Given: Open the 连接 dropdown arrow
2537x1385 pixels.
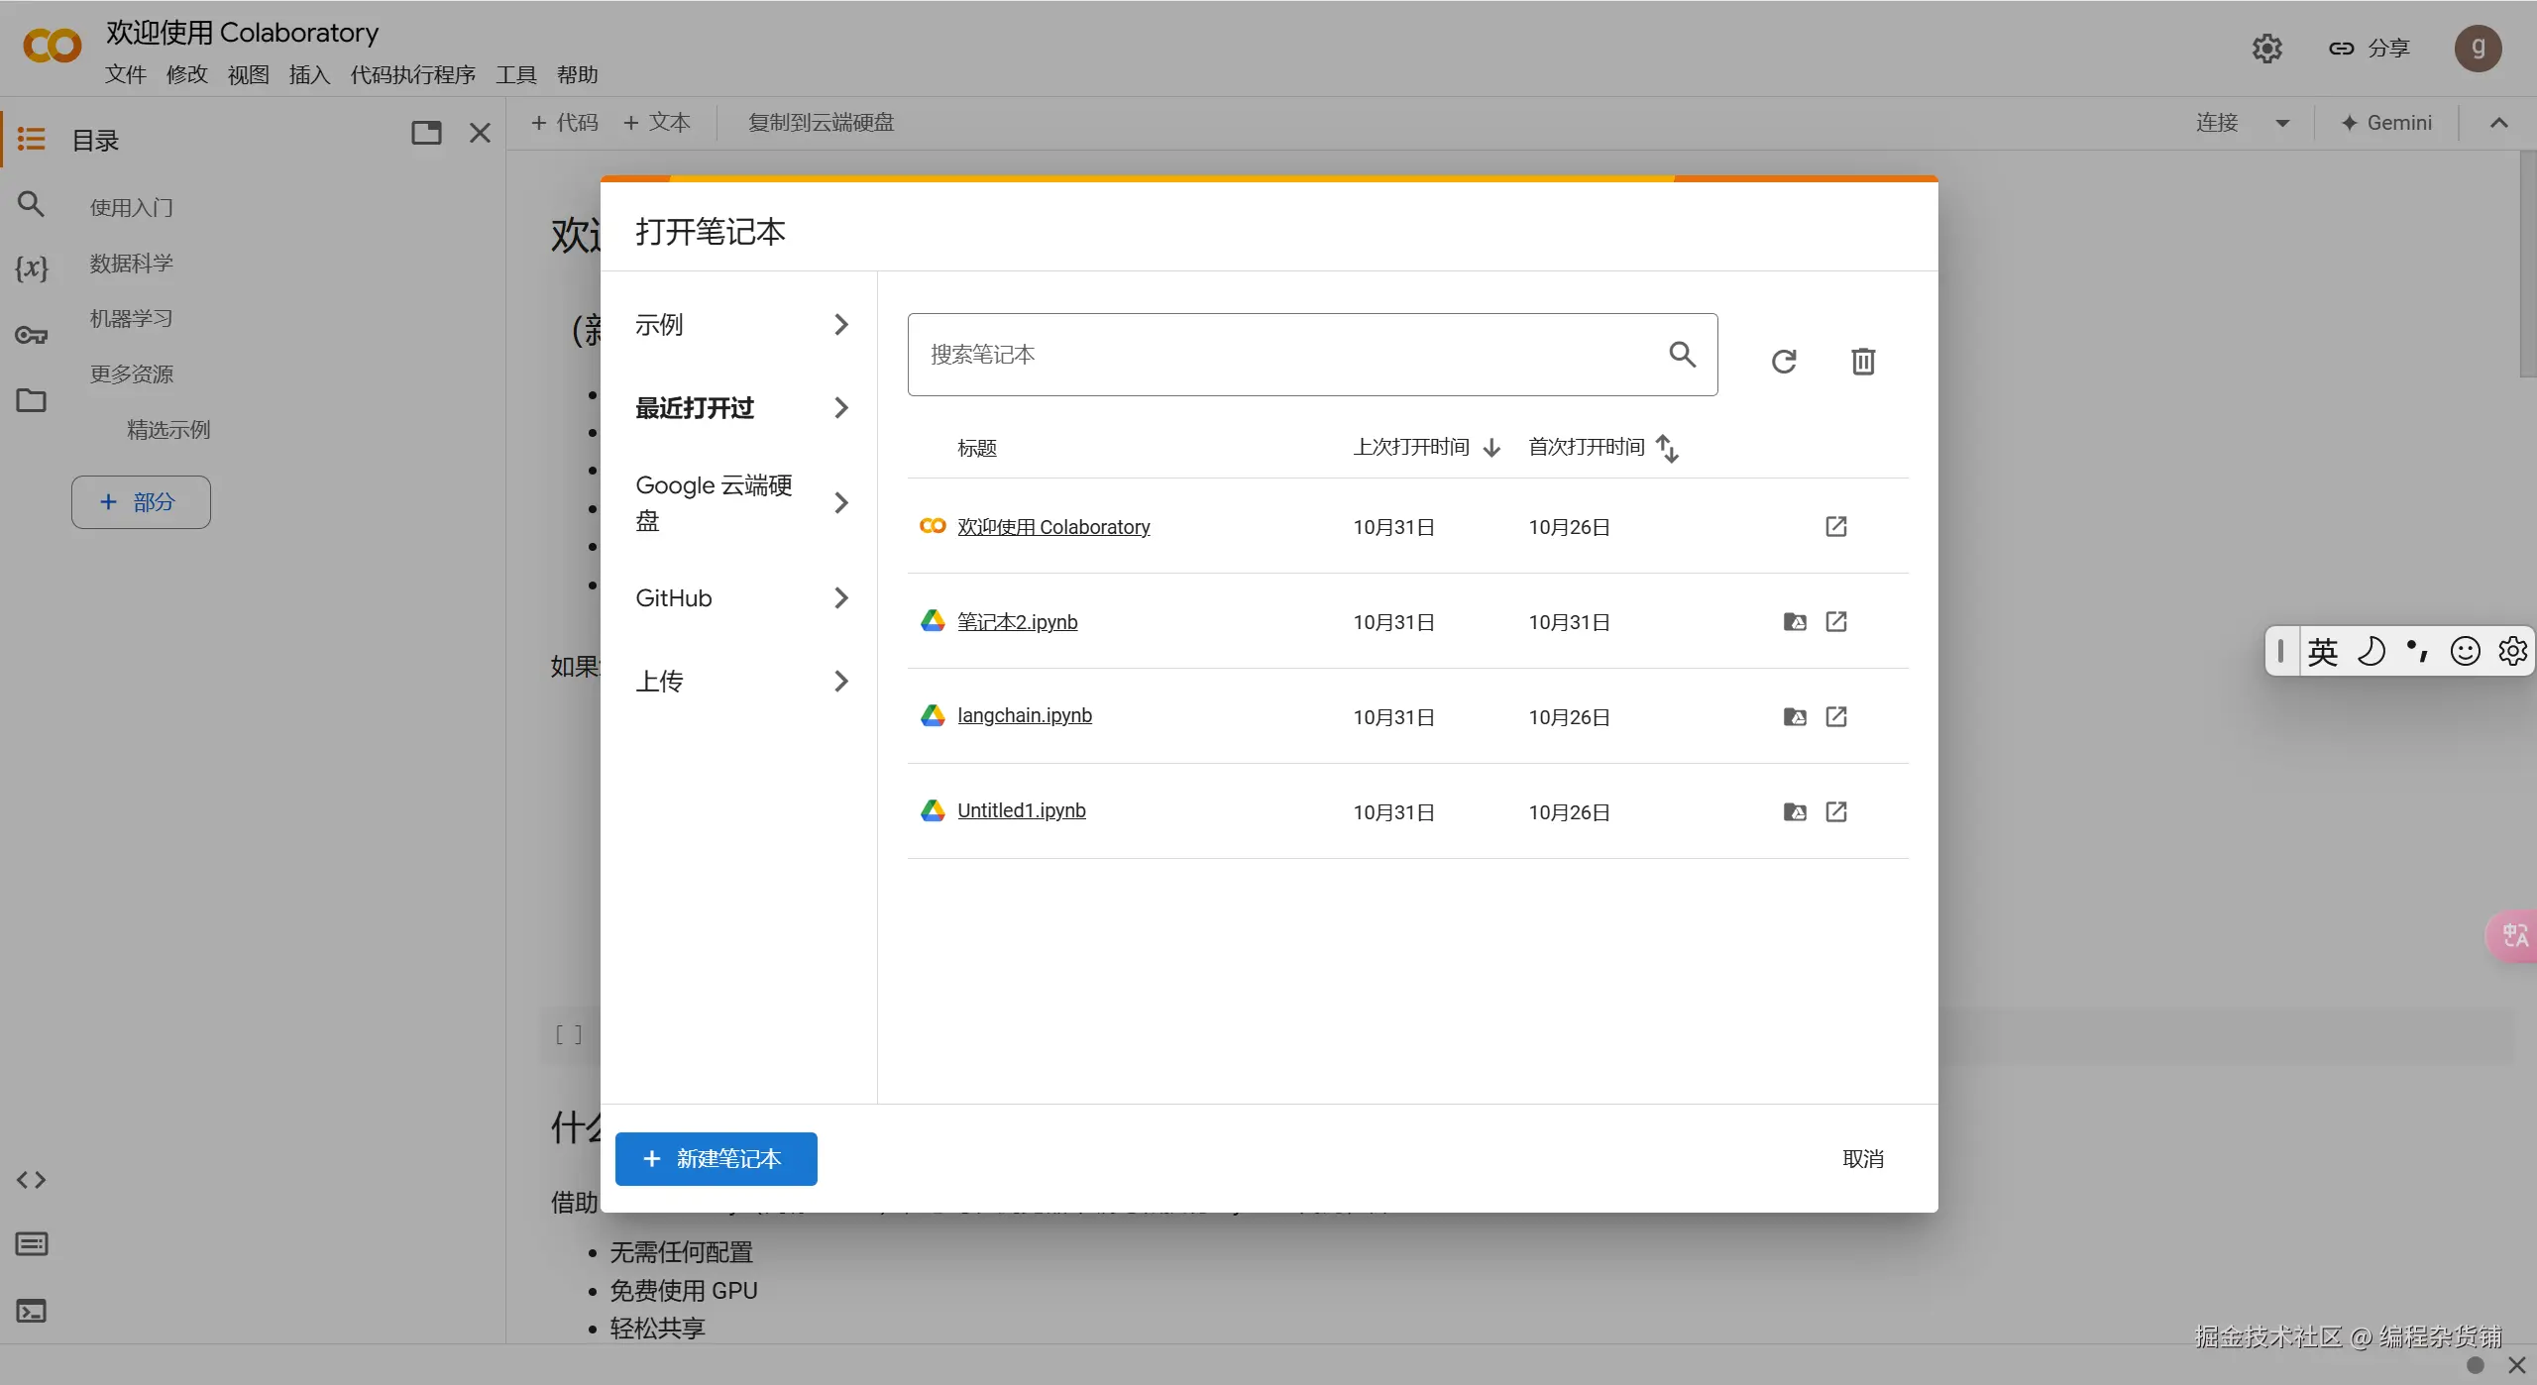Looking at the screenshot, I should (2282, 124).
